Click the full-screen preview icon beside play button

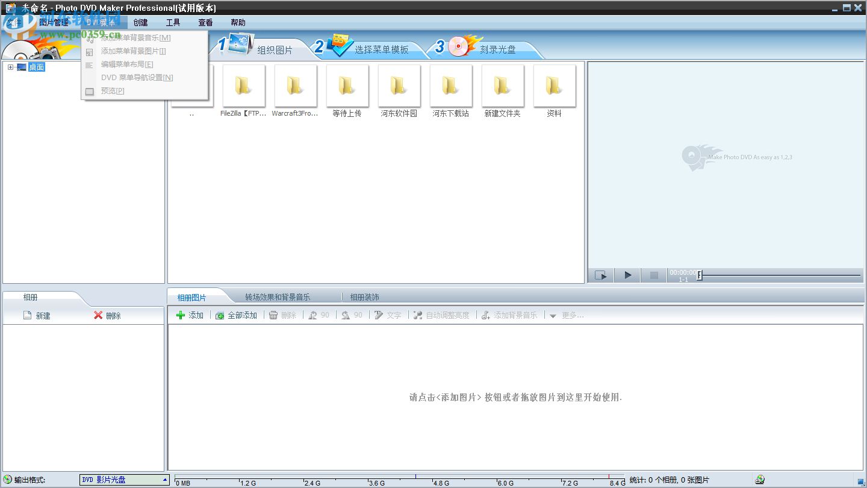click(x=600, y=275)
